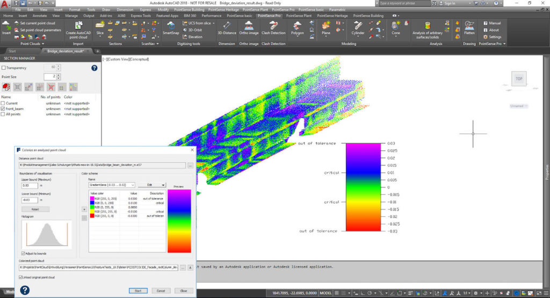Toggle the Adjust to bounds checkbox
This screenshot has width=550, height=298.
[24, 253]
